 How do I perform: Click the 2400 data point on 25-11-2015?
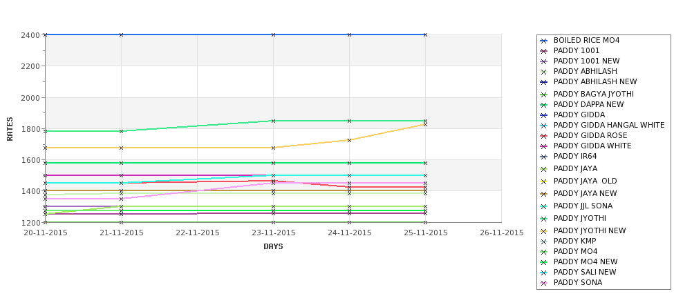425,34
